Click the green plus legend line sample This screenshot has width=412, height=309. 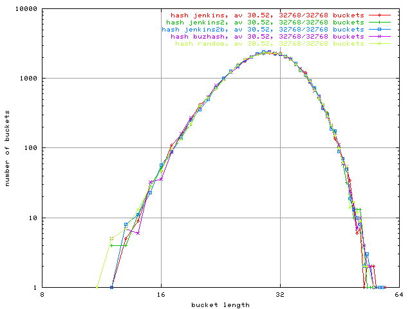coord(379,23)
